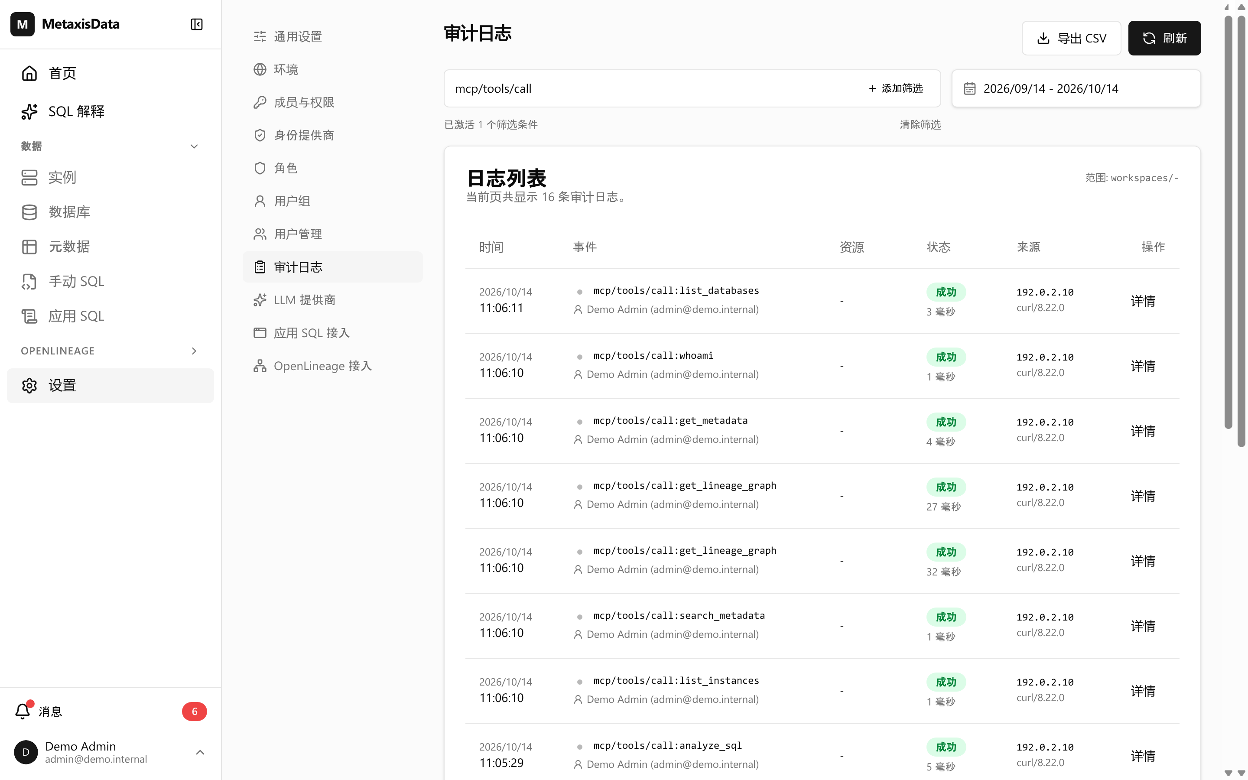Click the 刷新 button
This screenshot has height=780, width=1248.
[x=1164, y=38]
